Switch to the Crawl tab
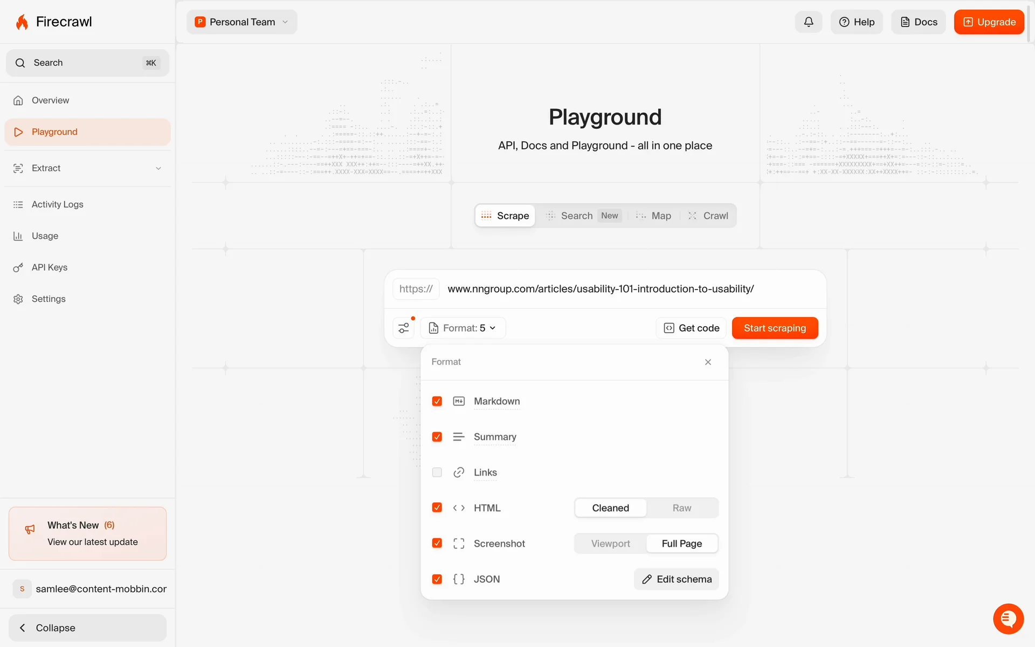Viewport: 1035px width, 647px height. 708,216
